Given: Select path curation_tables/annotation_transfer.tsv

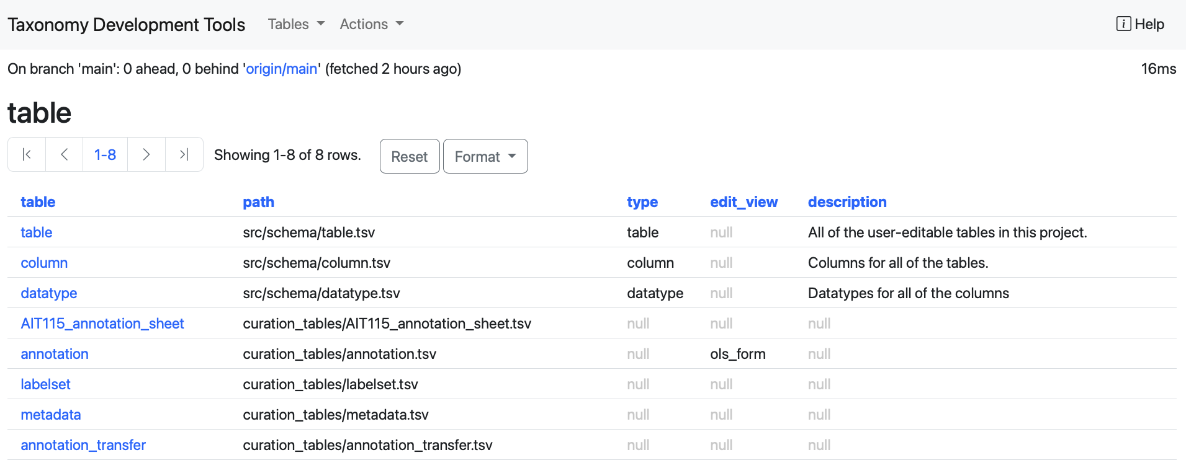Looking at the screenshot, I should pos(367,445).
